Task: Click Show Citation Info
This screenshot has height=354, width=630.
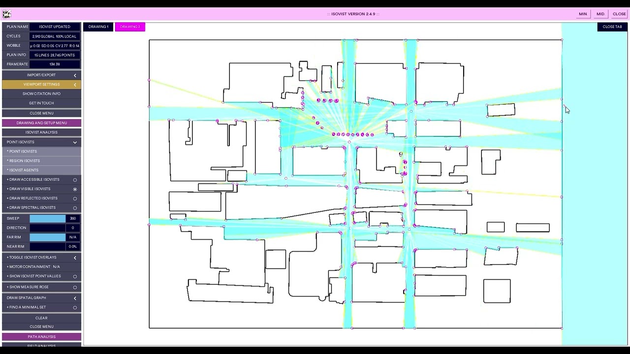Action: (x=41, y=94)
